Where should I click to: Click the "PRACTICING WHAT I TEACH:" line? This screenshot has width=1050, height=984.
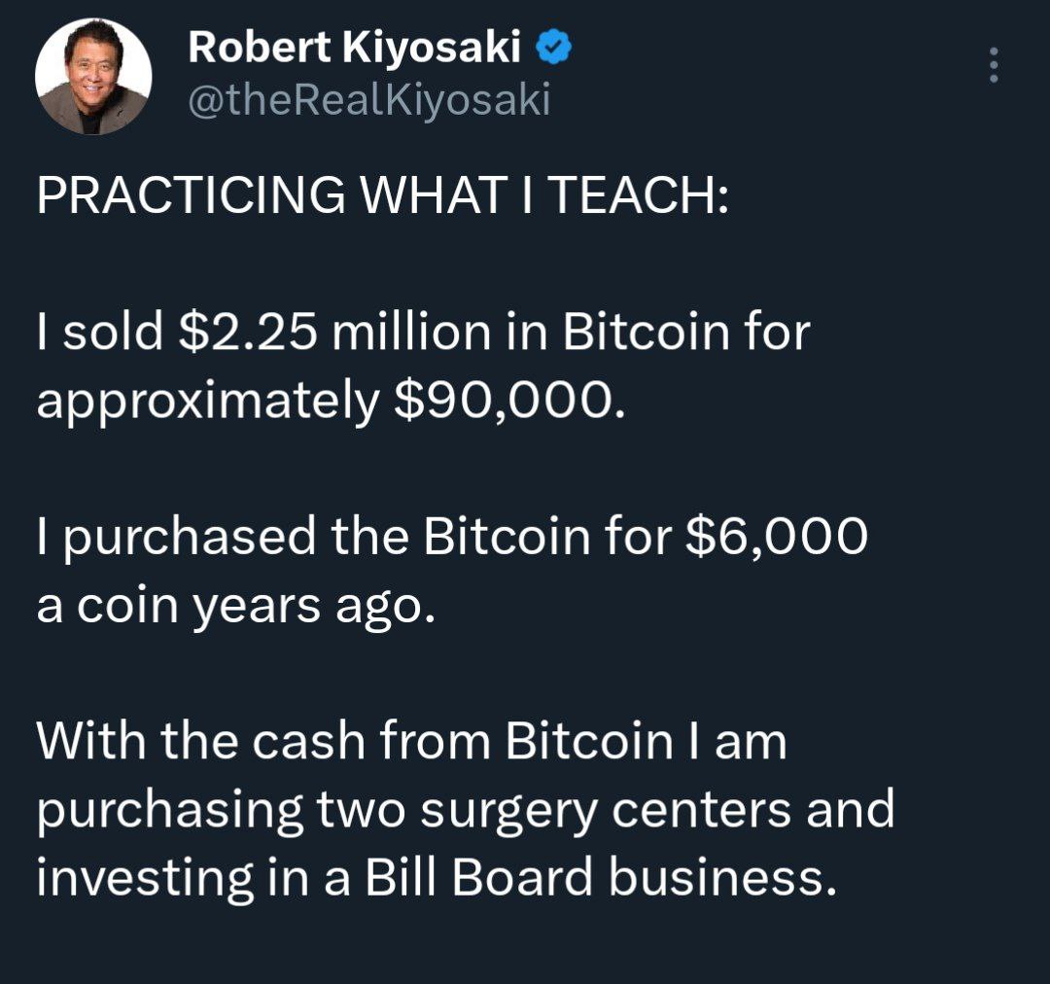381,196
